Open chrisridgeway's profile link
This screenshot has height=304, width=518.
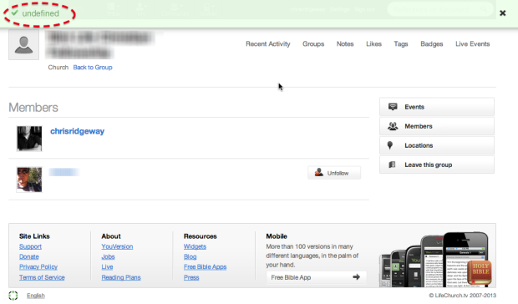click(x=78, y=131)
